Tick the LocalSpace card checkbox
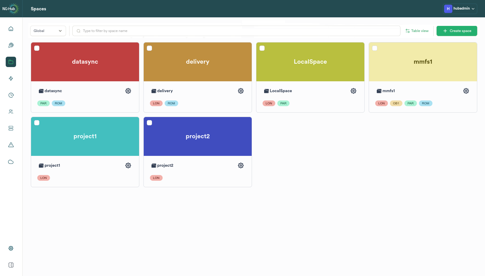This screenshot has width=485, height=276. coord(262,48)
